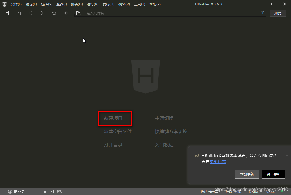Open the 视图(V) menu

tap(124, 4)
